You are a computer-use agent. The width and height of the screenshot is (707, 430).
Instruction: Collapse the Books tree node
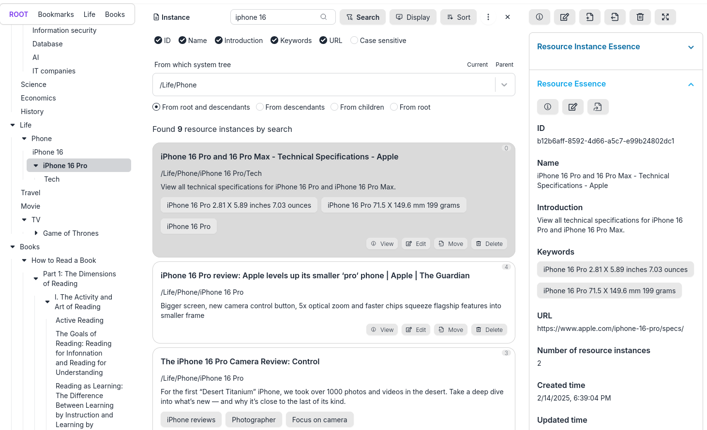[13, 247]
